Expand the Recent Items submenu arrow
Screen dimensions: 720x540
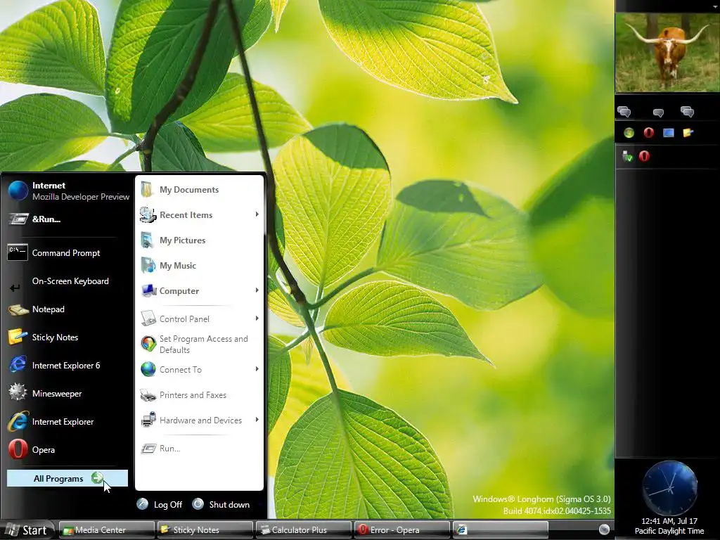pyautogui.click(x=257, y=214)
